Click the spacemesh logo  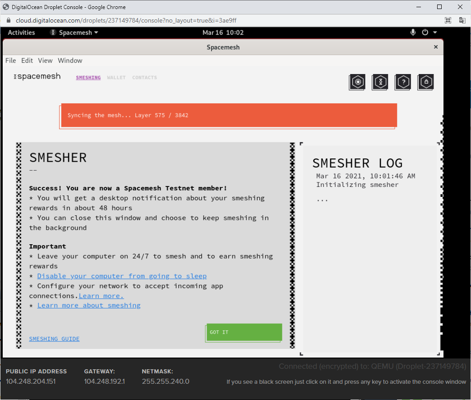(37, 76)
